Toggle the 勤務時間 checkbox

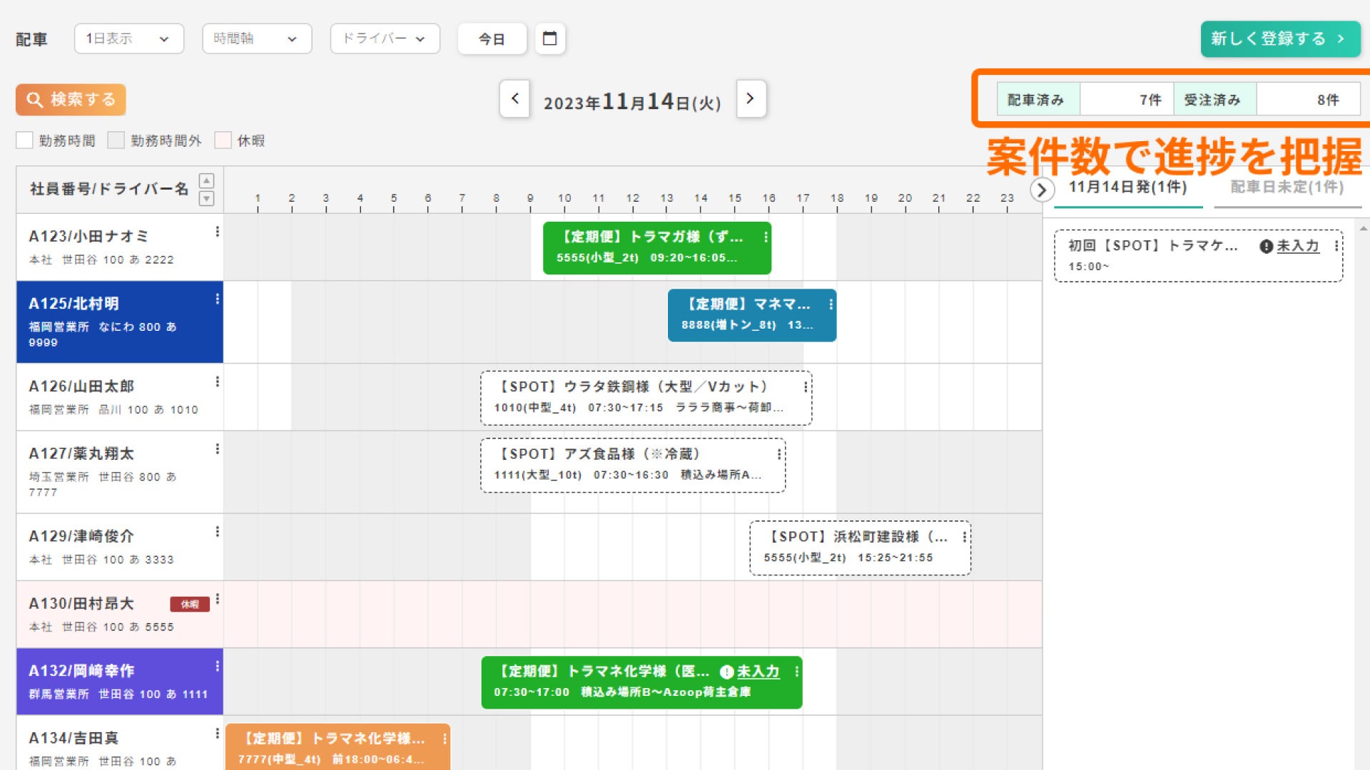(24, 140)
